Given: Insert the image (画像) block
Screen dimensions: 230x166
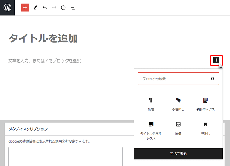Looking at the screenshot, I should click(x=178, y=128).
